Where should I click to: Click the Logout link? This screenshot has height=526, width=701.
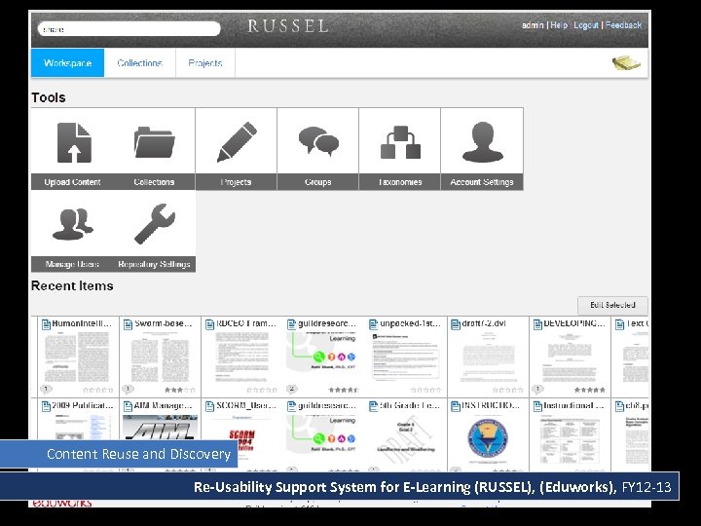(x=586, y=25)
